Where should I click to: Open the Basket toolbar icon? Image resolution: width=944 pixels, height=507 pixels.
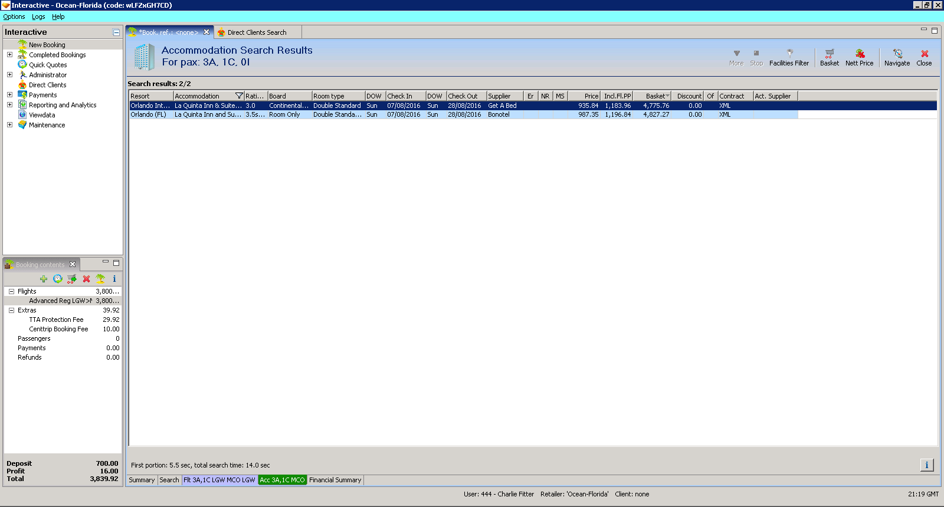(829, 57)
